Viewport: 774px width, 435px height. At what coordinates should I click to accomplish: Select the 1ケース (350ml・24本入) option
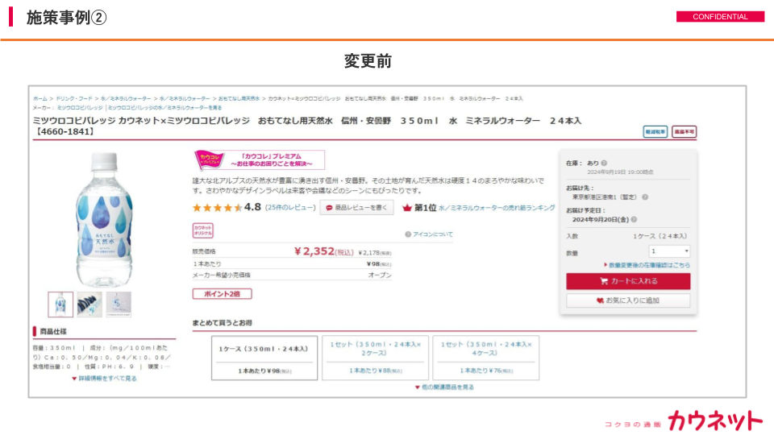point(264,358)
